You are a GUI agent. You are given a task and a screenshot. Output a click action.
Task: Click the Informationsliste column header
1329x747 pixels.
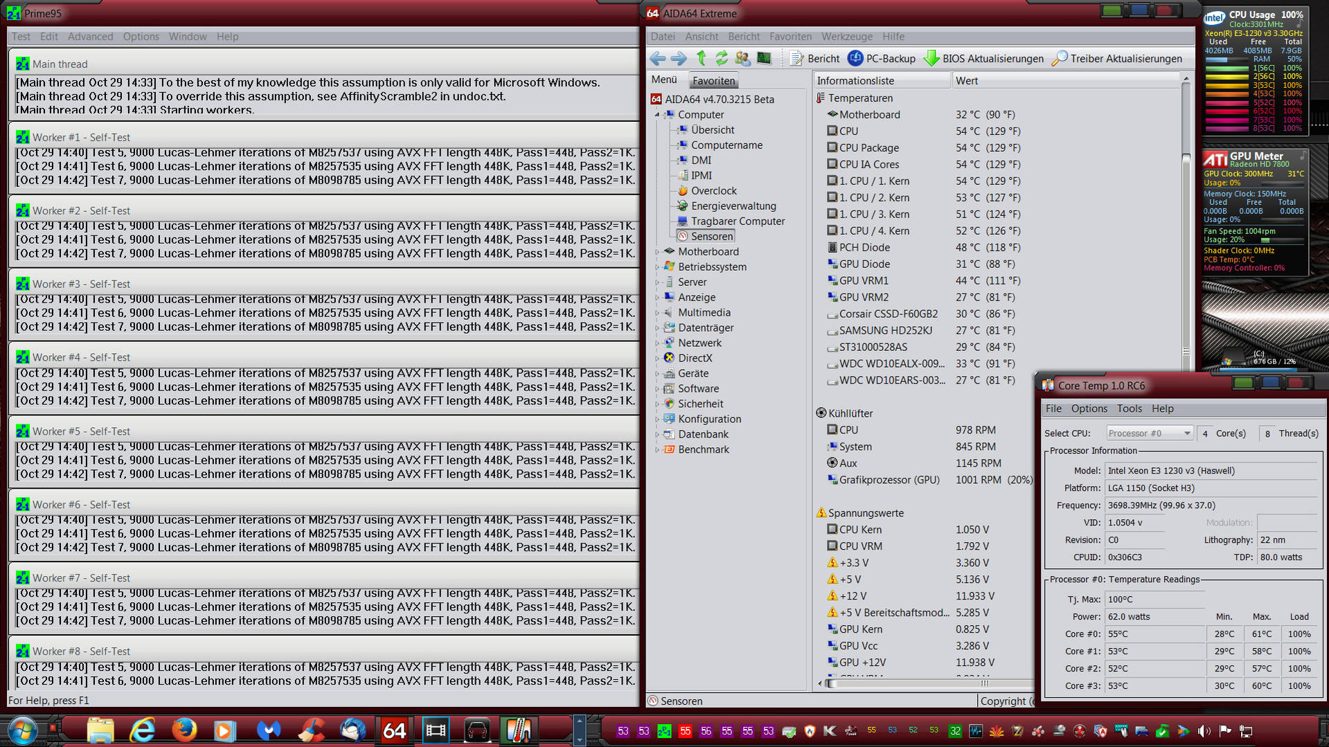(x=882, y=81)
